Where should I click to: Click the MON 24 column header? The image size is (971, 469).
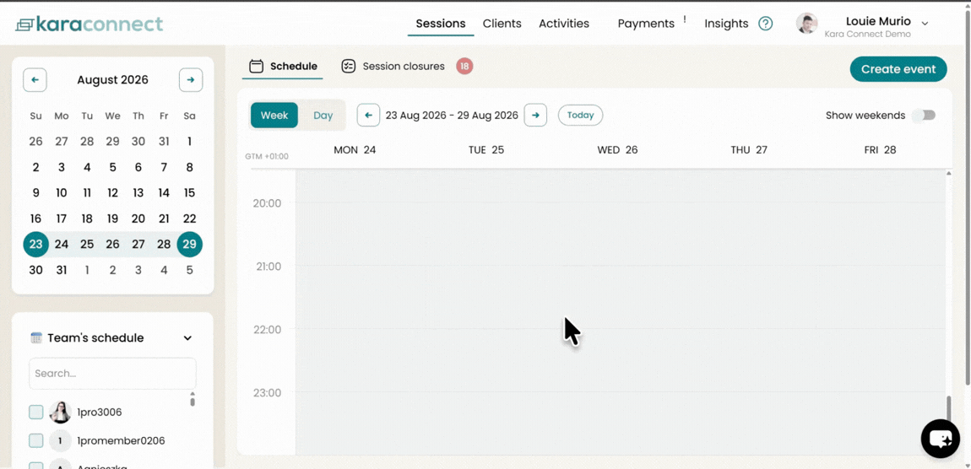(x=355, y=150)
